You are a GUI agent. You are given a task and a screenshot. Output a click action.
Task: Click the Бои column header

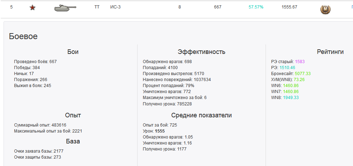pos(73,52)
